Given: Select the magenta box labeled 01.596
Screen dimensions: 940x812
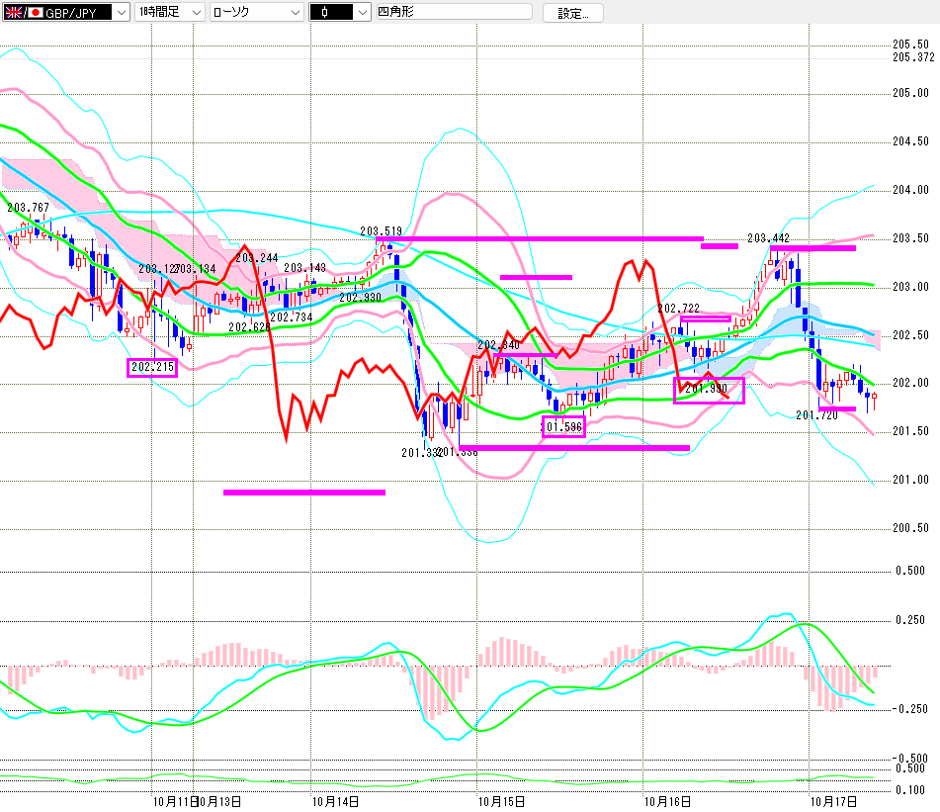Looking at the screenshot, I should 563,427.
